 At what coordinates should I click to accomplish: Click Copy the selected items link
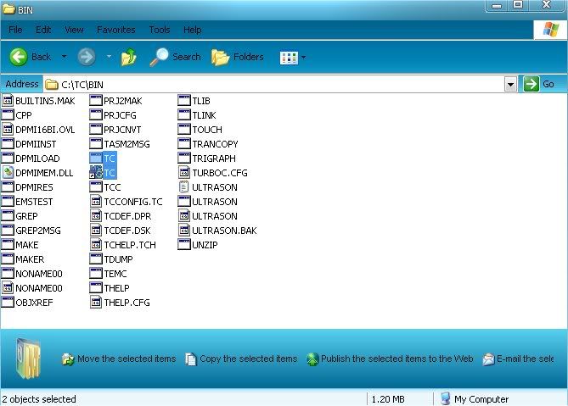pos(241,359)
